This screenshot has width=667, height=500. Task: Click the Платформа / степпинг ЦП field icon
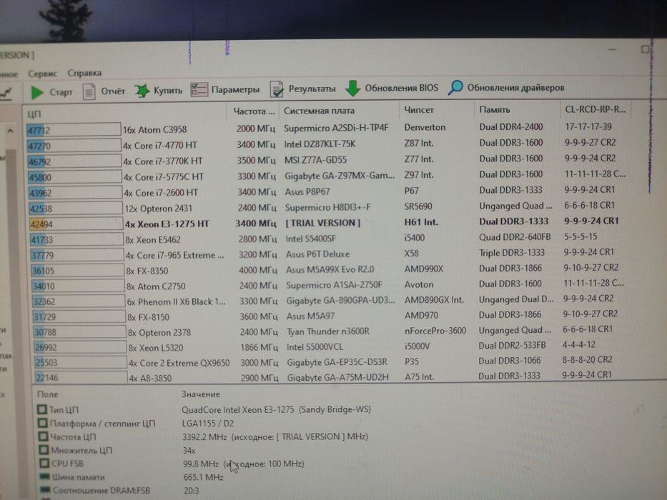point(43,423)
